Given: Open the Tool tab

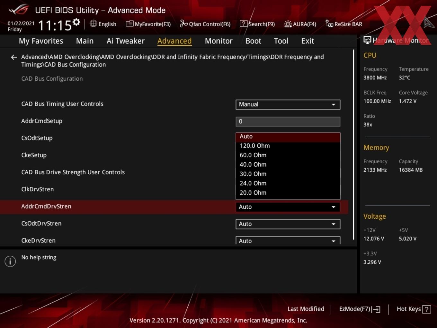Looking at the screenshot, I should (281, 41).
